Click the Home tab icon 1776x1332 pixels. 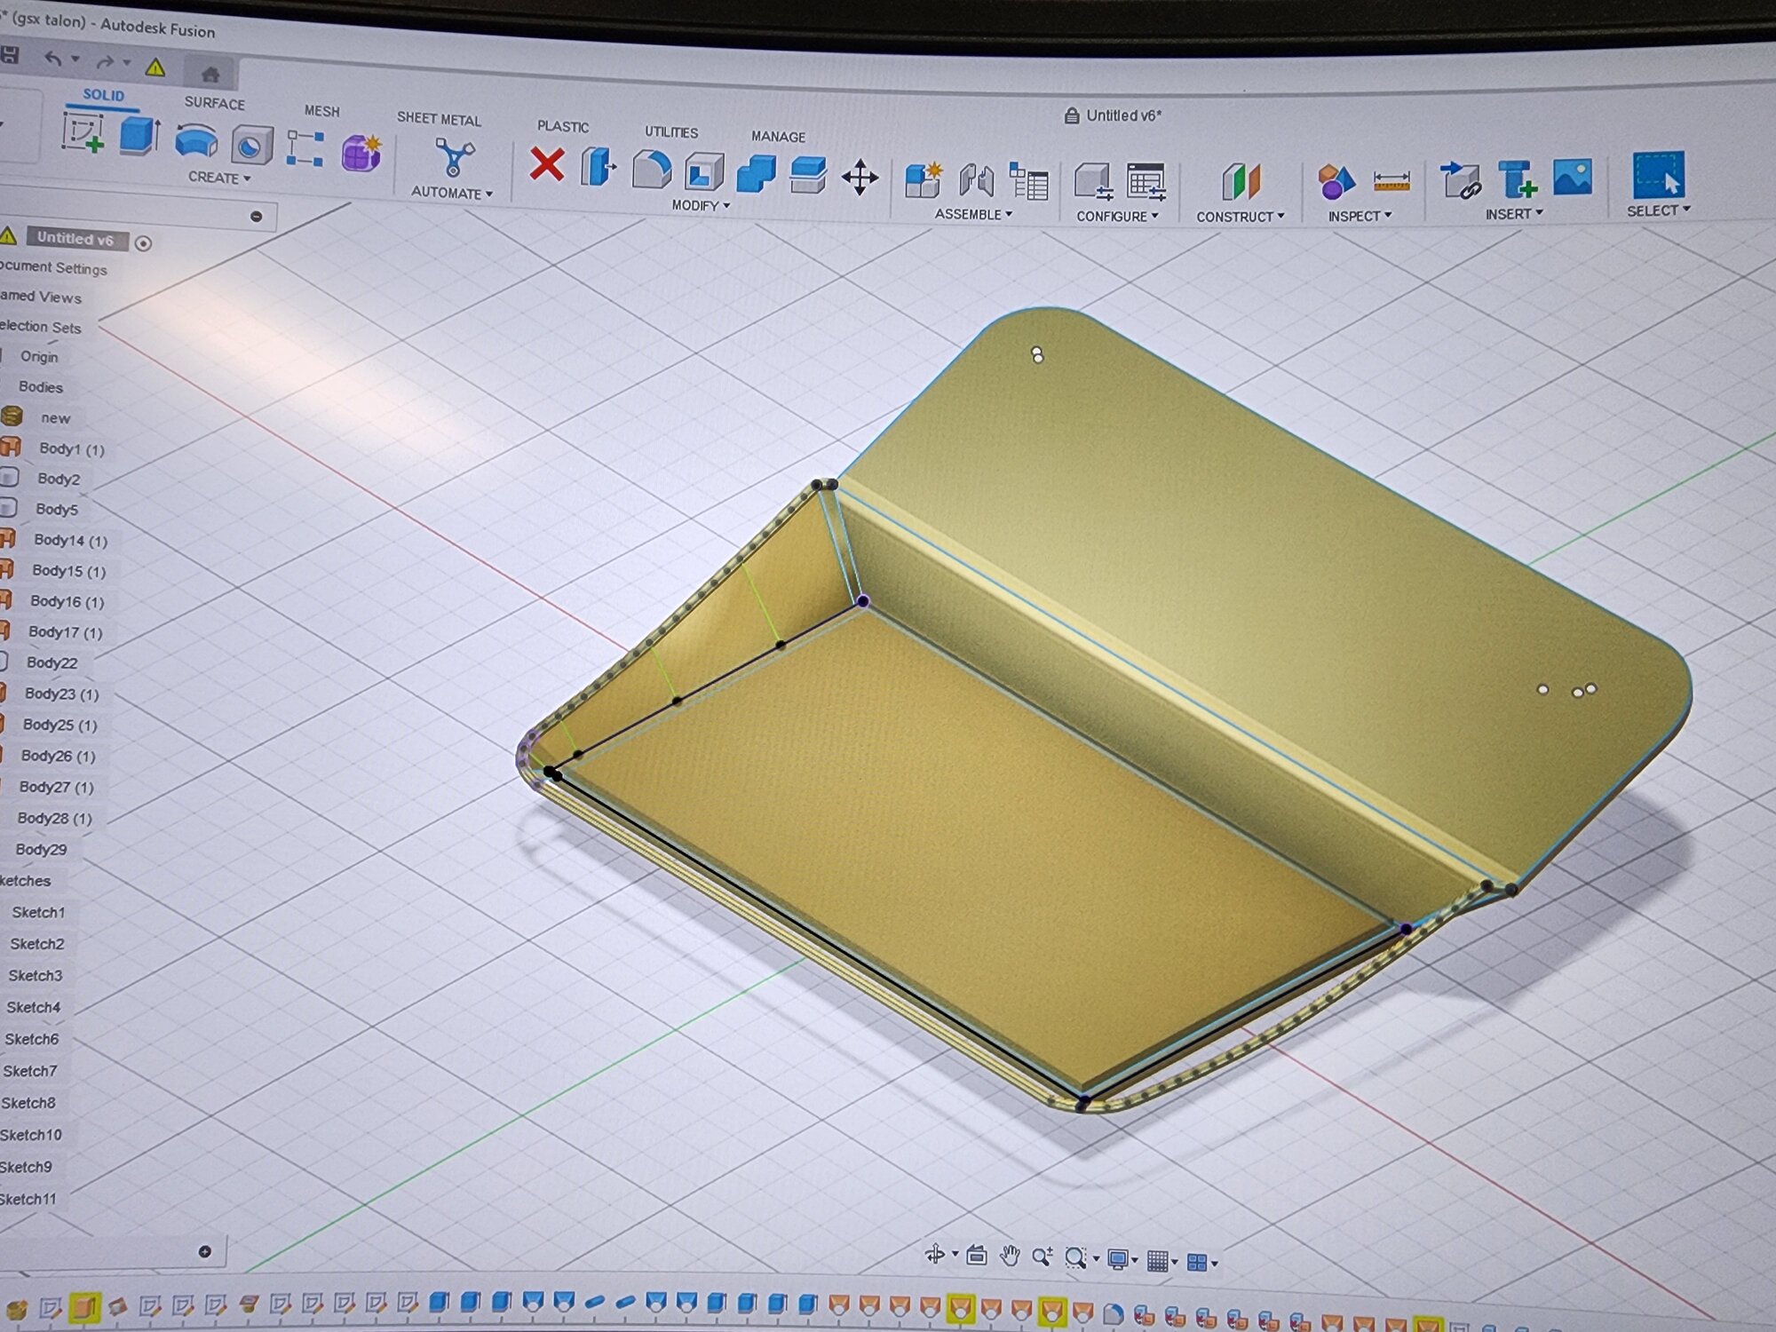210,74
